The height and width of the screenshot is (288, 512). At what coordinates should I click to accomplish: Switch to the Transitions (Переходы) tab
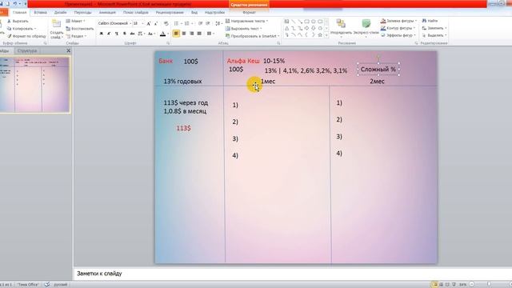pyautogui.click(x=82, y=13)
